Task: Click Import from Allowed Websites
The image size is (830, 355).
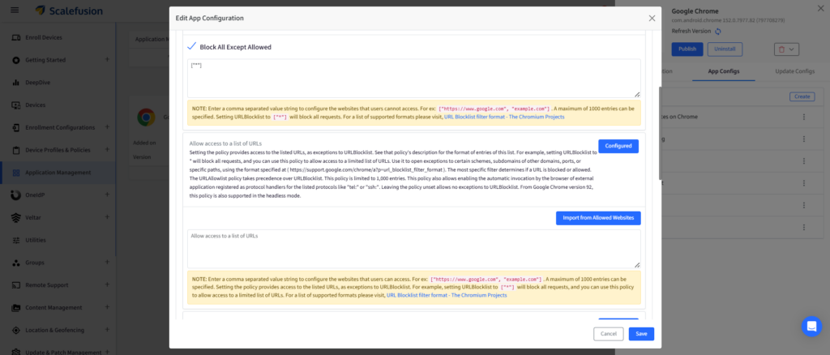Action: point(598,218)
